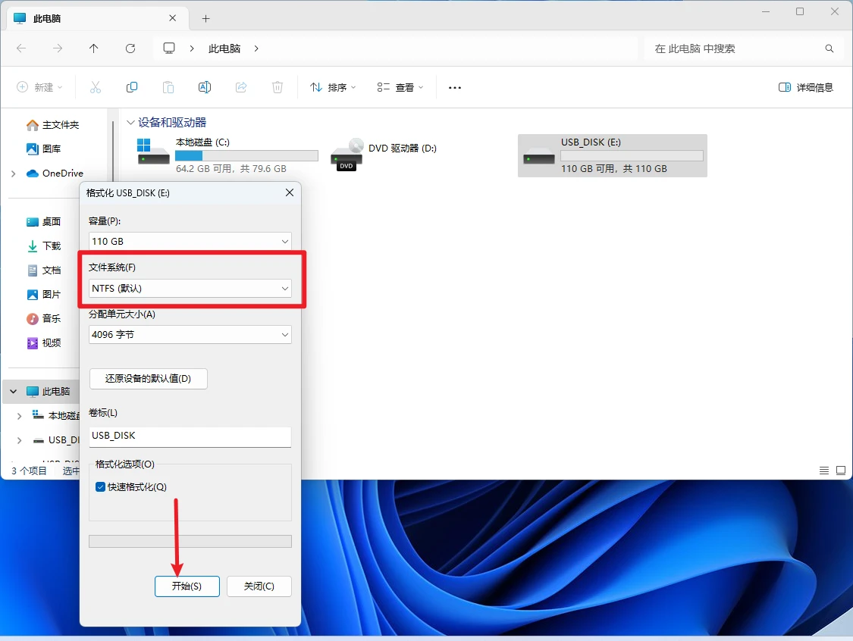Viewport: 853px width, 641px height.
Task: Collapse the 此电脑 sidebar node
Action: point(13,392)
